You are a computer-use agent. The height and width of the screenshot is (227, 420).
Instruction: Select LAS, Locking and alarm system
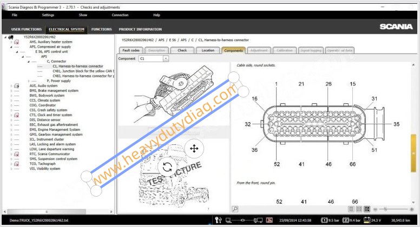point(52,144)
